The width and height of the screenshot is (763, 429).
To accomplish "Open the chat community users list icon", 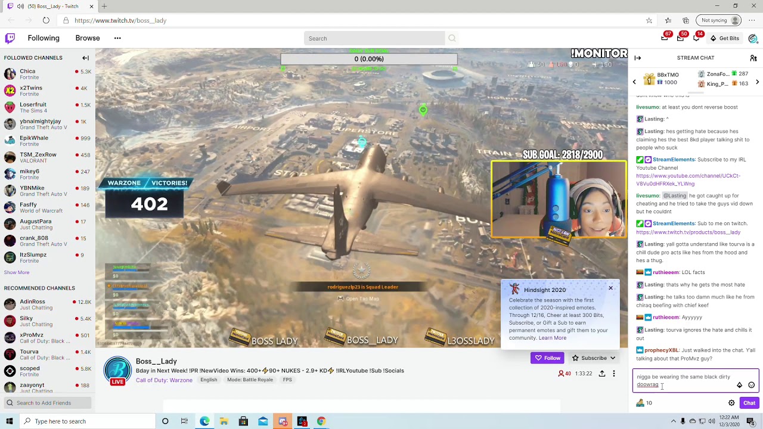I will click(753, 58).
